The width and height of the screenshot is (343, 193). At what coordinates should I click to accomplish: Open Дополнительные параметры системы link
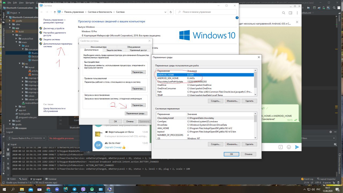click(58, 45)
